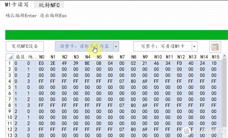228x138 pixels.
Task: Click the vertical scrollbar up arrow
Action: [224, 56]
